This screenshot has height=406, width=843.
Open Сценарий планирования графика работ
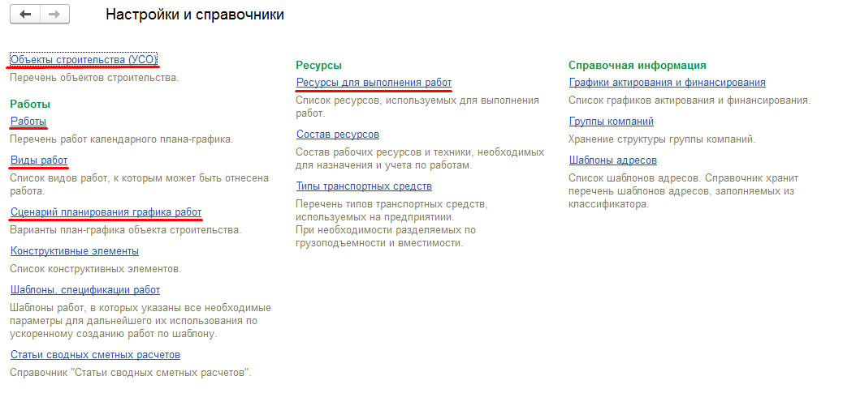(x=106, y=212)
